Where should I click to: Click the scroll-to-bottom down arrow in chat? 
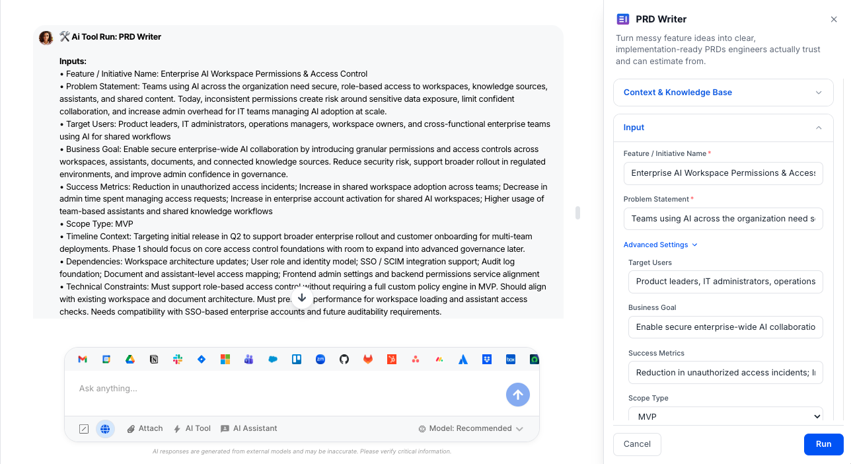(x=302, y=298)
